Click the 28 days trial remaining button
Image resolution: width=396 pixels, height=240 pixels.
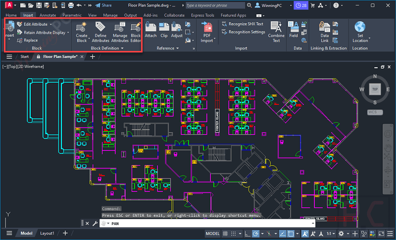301,5
